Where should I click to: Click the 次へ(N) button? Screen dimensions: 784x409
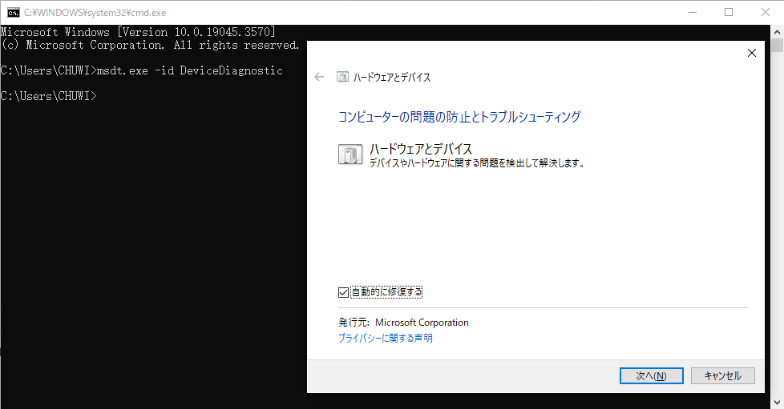651,375
